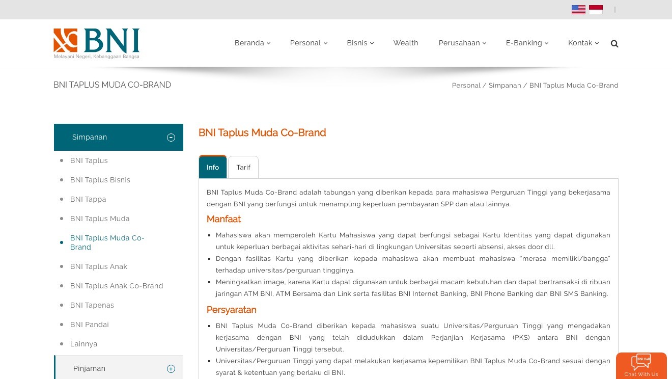
Task: Click the orange BNI Taplus Muda Co-Brand heading
Action: (x=262, y=132)
